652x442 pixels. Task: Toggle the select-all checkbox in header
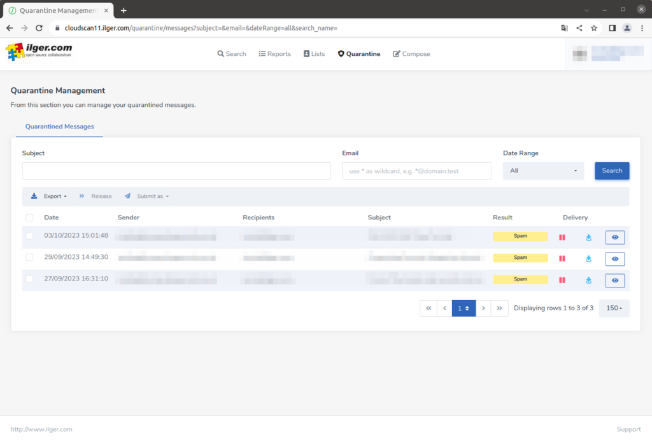(29, 218)
